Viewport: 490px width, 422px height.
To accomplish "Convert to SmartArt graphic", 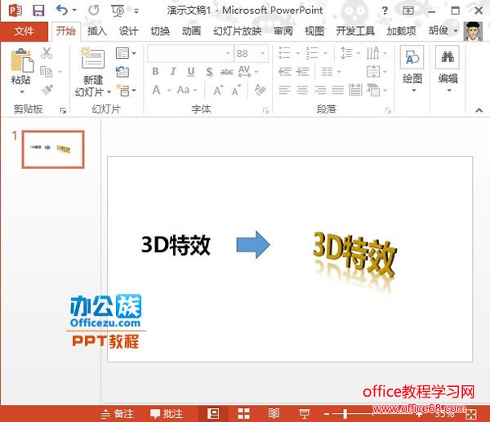I will click(x=376, y=91).
